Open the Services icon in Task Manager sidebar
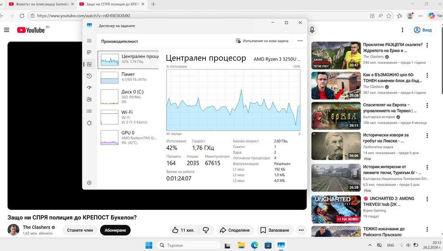Image resolution: width=443 pixels, height=251 pixels. click(x=89, y=123)
